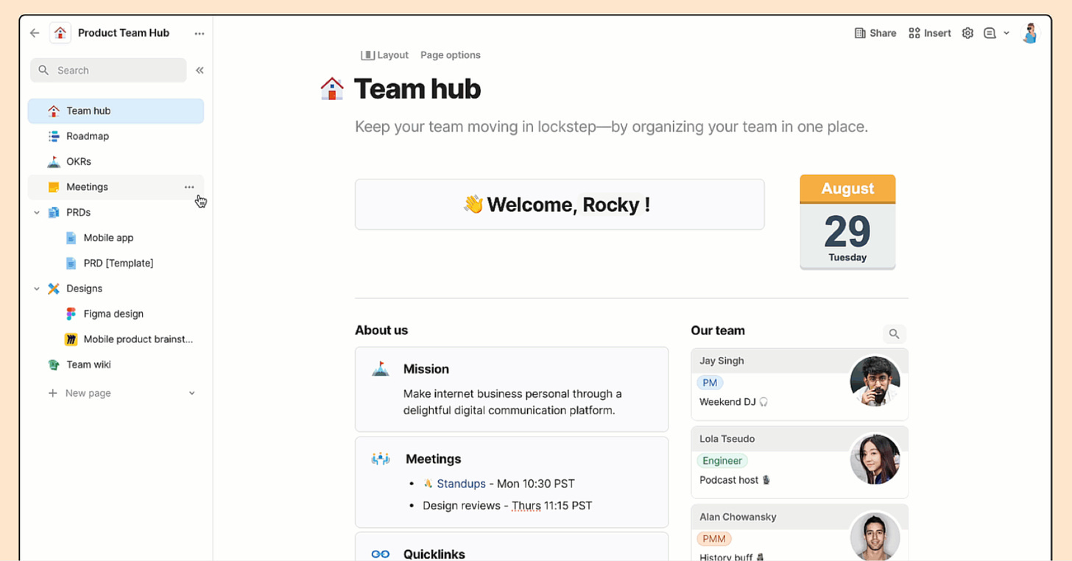The width and height of the screenshot is (1072, 561).
Task: Click the page subtitle about lockstep
Action: pos(611,127)
